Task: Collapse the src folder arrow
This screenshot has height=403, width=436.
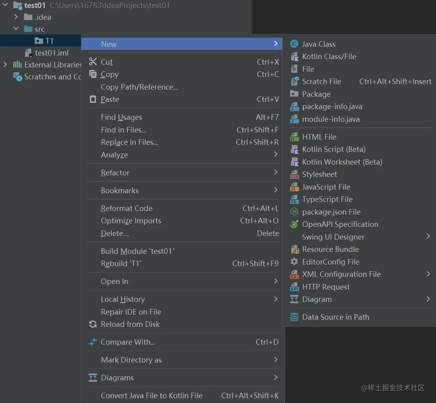Action: point(16,29)
